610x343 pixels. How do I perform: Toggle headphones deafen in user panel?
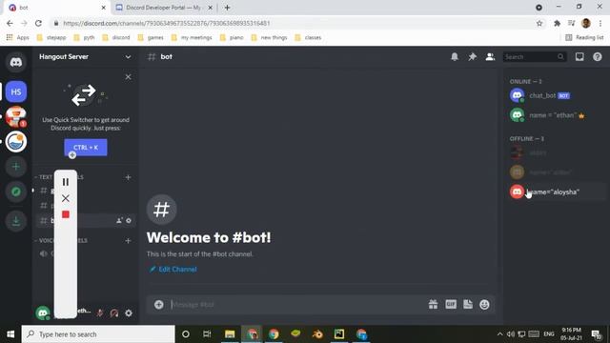click(x=114, y=313)
